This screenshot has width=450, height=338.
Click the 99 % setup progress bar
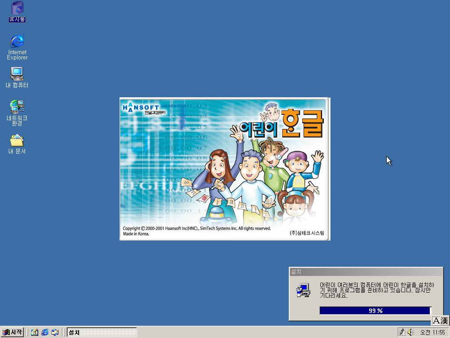[375, 311]
